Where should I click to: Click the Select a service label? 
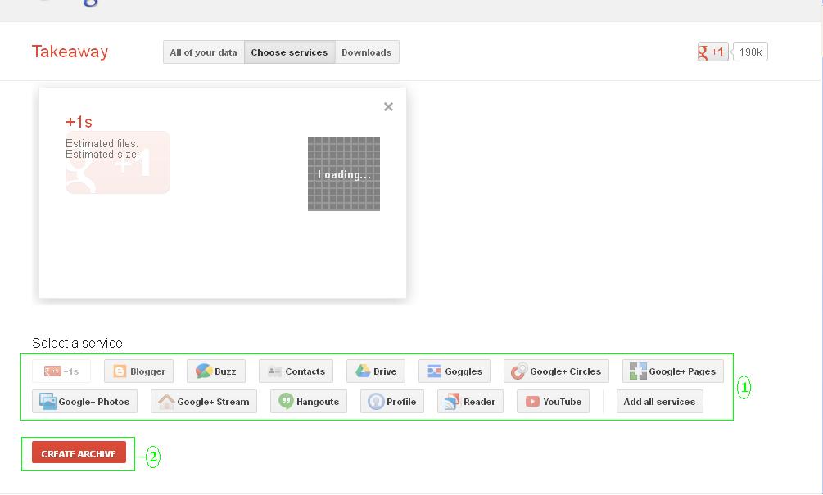pos(79,343)
